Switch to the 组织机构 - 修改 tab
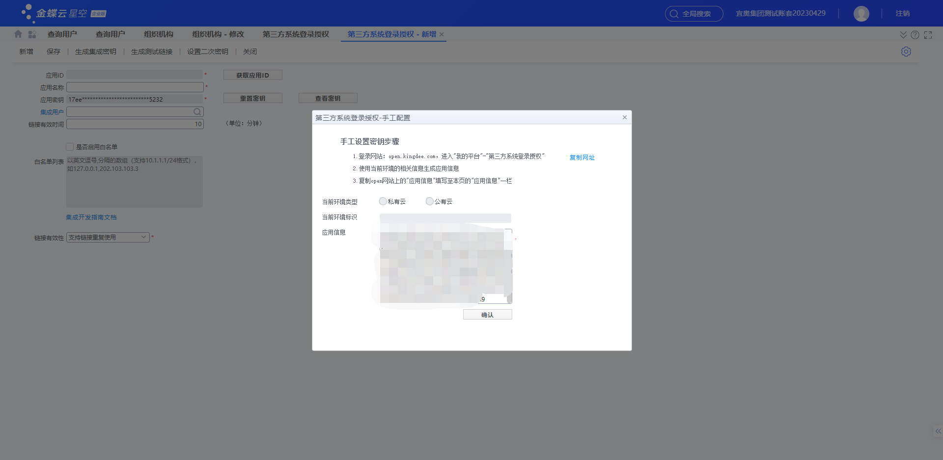943x460 pixels. point(218,34)
